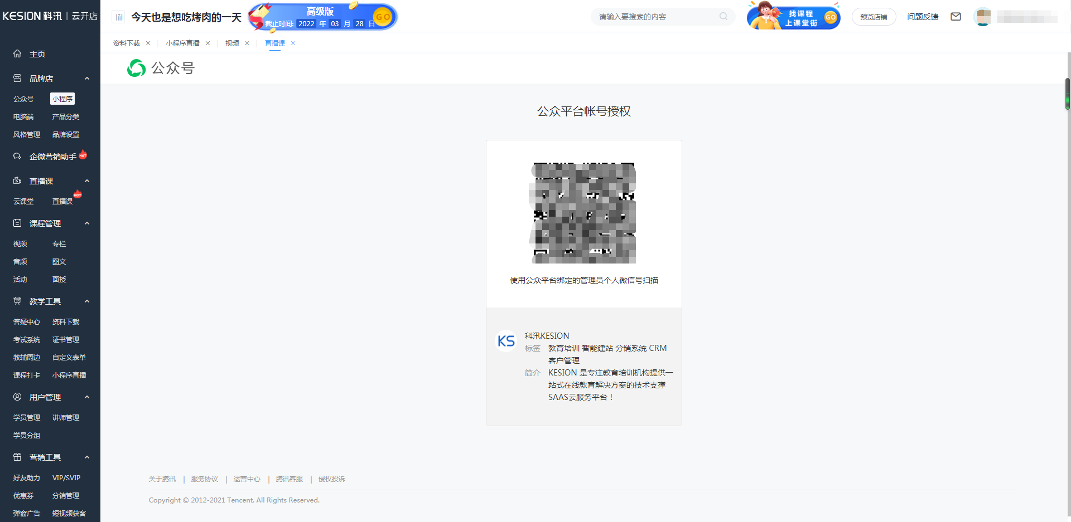
Task: Click the 企微营销助手 icon
Action: click(x=17, y=156)
